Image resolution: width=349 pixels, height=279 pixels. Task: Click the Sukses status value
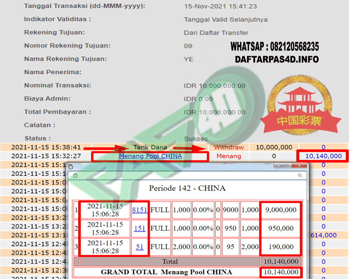coord(196,138)
